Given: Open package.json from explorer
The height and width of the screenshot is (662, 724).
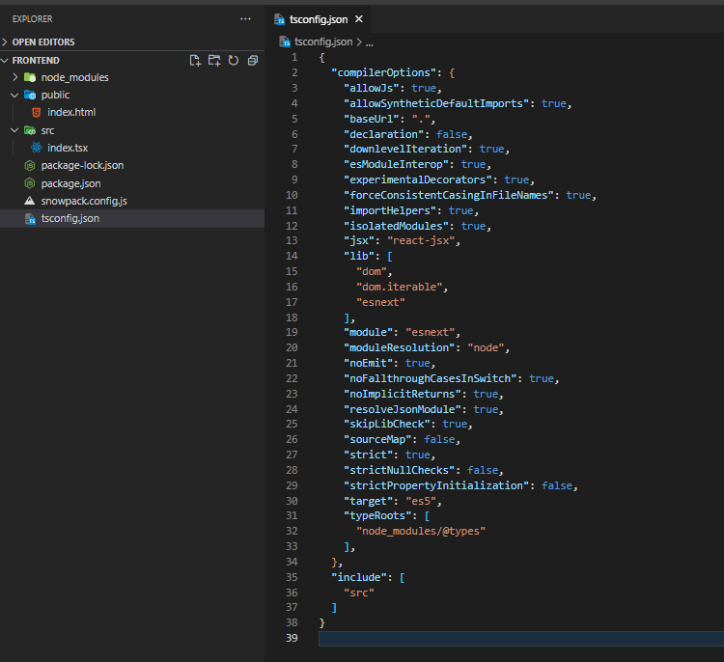Looking at the screenshot, I should point(70,183).
